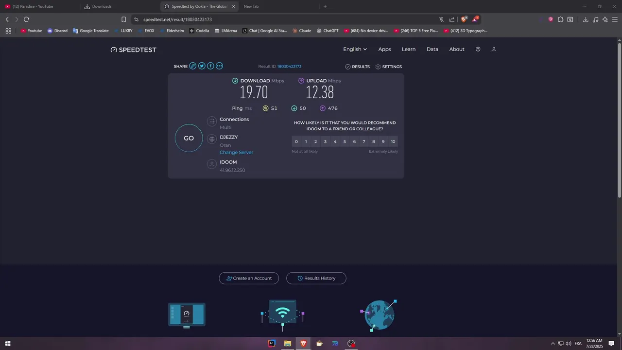
Task: Open the Data menu item
Action: point(432,49)
